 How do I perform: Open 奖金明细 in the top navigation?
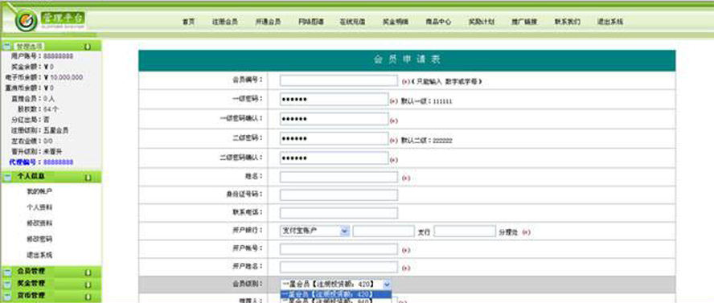point(396,22)
